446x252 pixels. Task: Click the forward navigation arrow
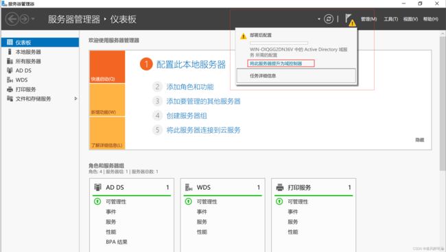click(x=25, y=19)
